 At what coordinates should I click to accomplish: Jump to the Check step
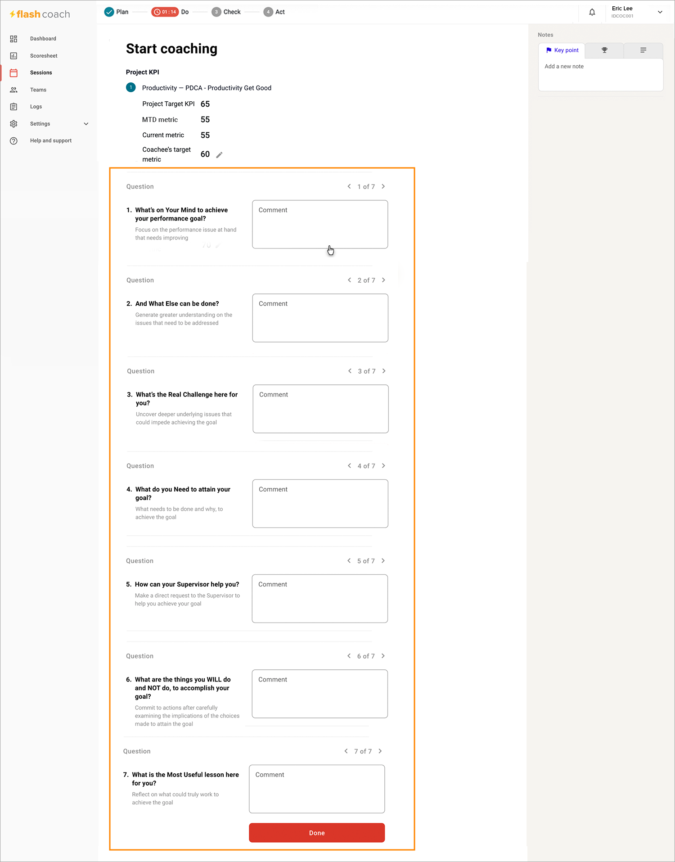(226, 12)
